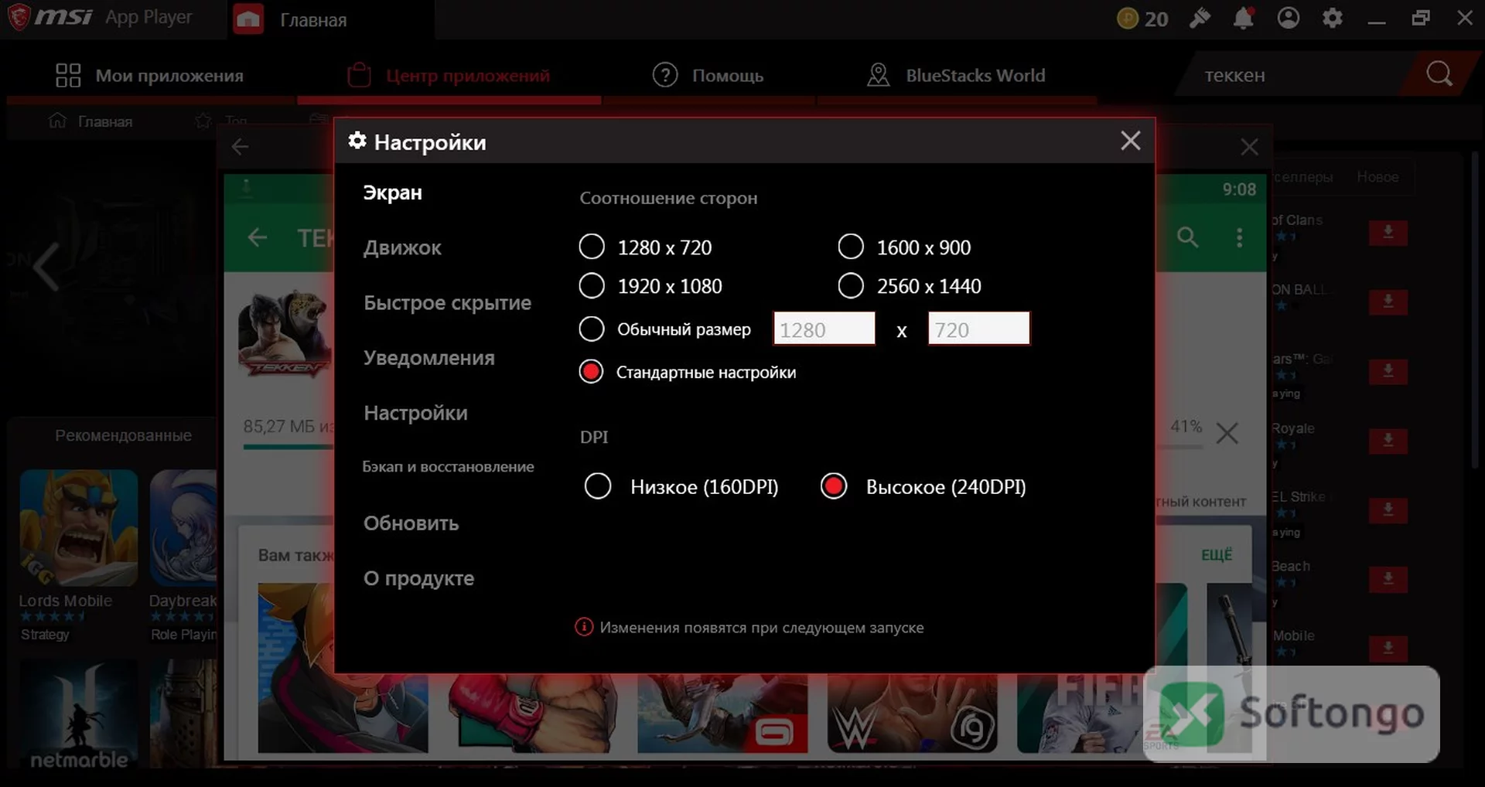Screen dimensions: 1485x787
Task: Select the 1600 x 900 resolution
Action: pyautogui.click(x=851, y=247)
